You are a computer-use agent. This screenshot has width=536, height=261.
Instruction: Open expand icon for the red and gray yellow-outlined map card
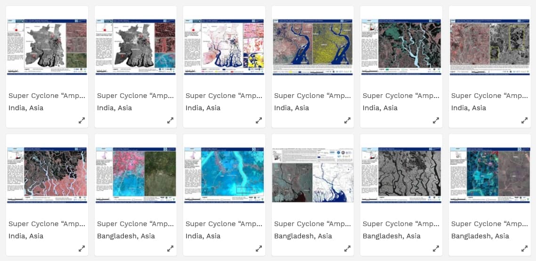point(524,120)
